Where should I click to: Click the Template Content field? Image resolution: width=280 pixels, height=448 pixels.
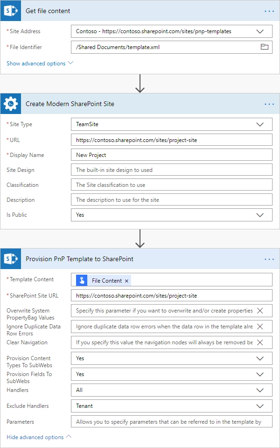point(172,280)
